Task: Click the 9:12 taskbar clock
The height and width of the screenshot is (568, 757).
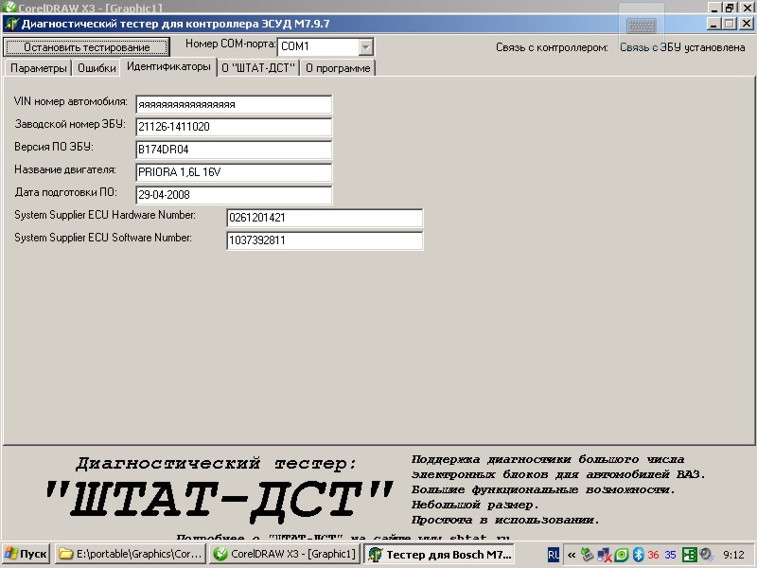Action: click(733, 555)
